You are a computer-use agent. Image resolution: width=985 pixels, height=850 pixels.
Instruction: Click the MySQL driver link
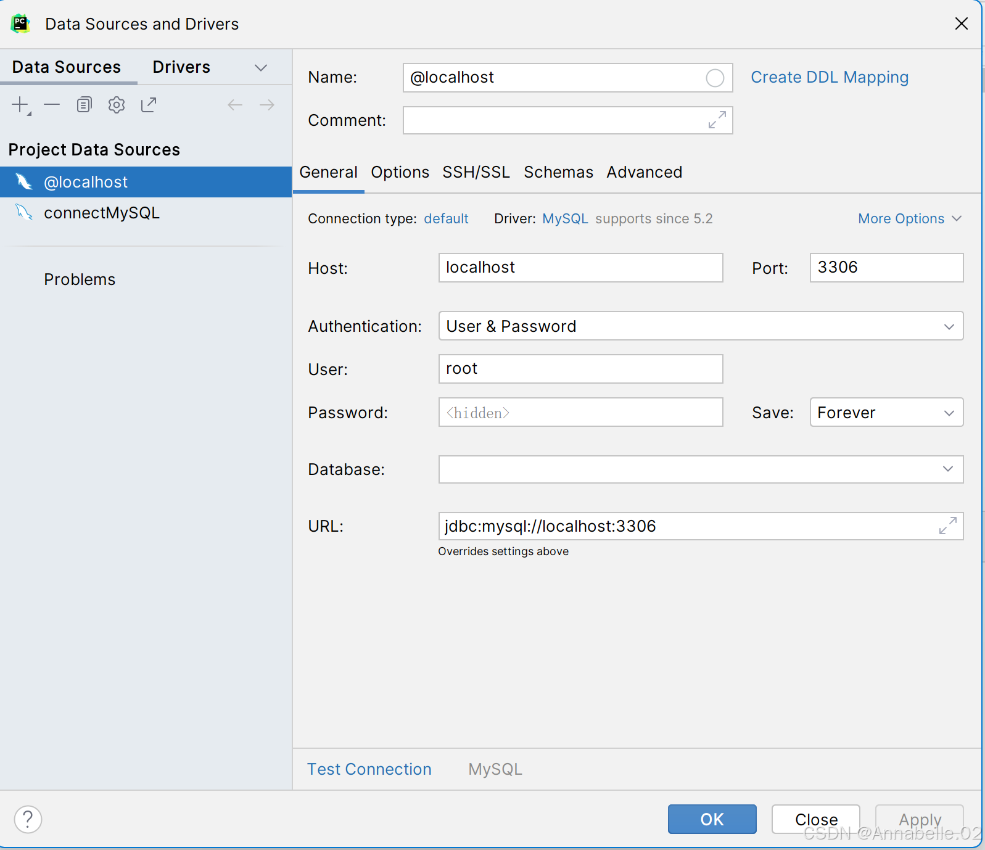click(x=565, y=219)
